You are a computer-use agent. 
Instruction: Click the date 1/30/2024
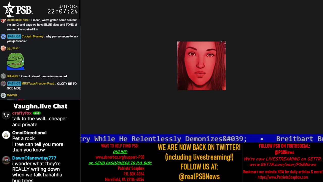coord(68,6)
